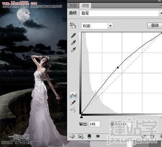The image size is (162, 147).
Task: Select the edit points curve tool
Action: point(73,95)
